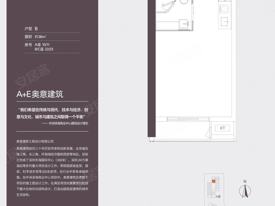This screenshot has height=206, width=275.
Task: Click the shower fixture in the bathroom
Action: [x=169, y=6]
